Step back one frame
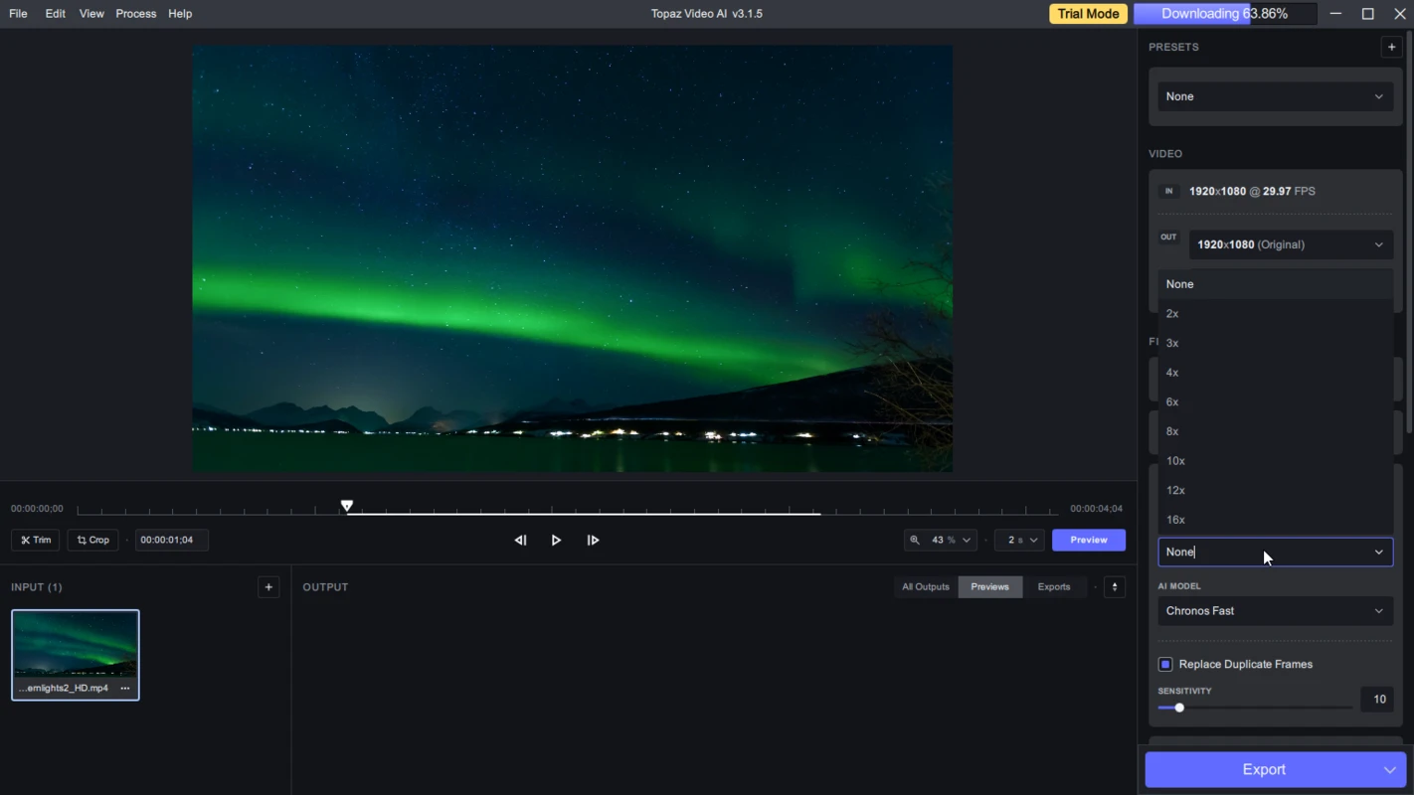This screenshot has width=1414, height=795. [520, 540]
